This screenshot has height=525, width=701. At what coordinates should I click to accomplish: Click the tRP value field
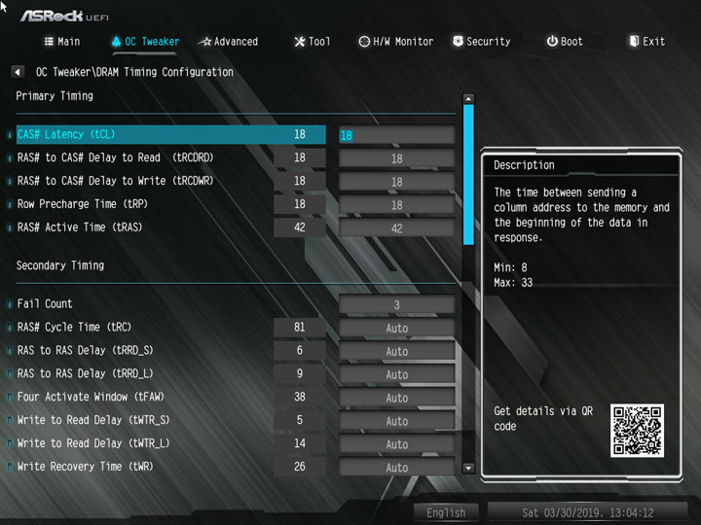pos(396,205)
